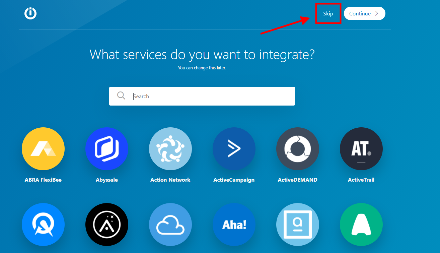Choose the light blue cloud service icon
The width and height of the screenshot is (440, 253).
pos(170,225)
